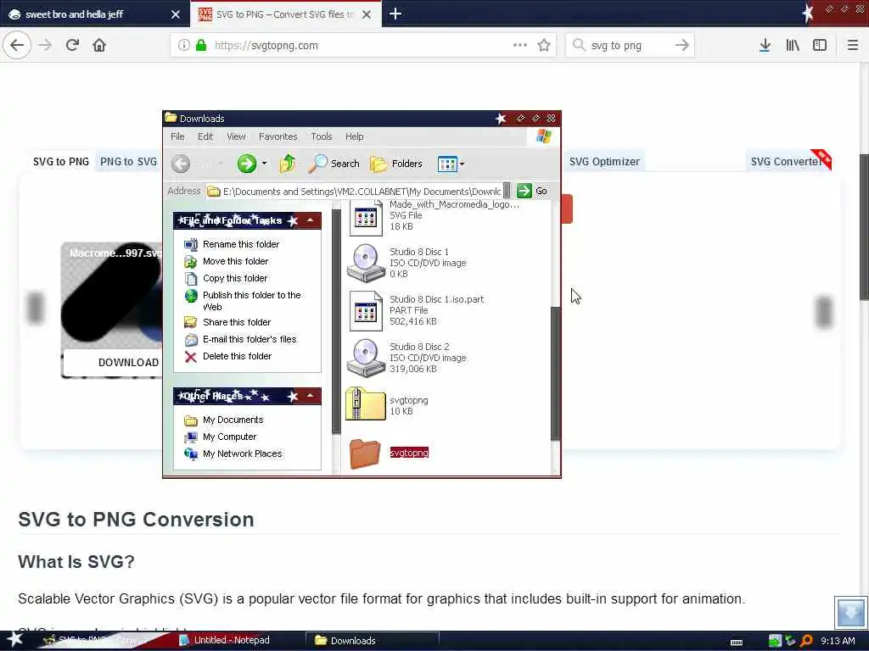
Task: Click Downloads taskbar button
Action: (373, 641)
